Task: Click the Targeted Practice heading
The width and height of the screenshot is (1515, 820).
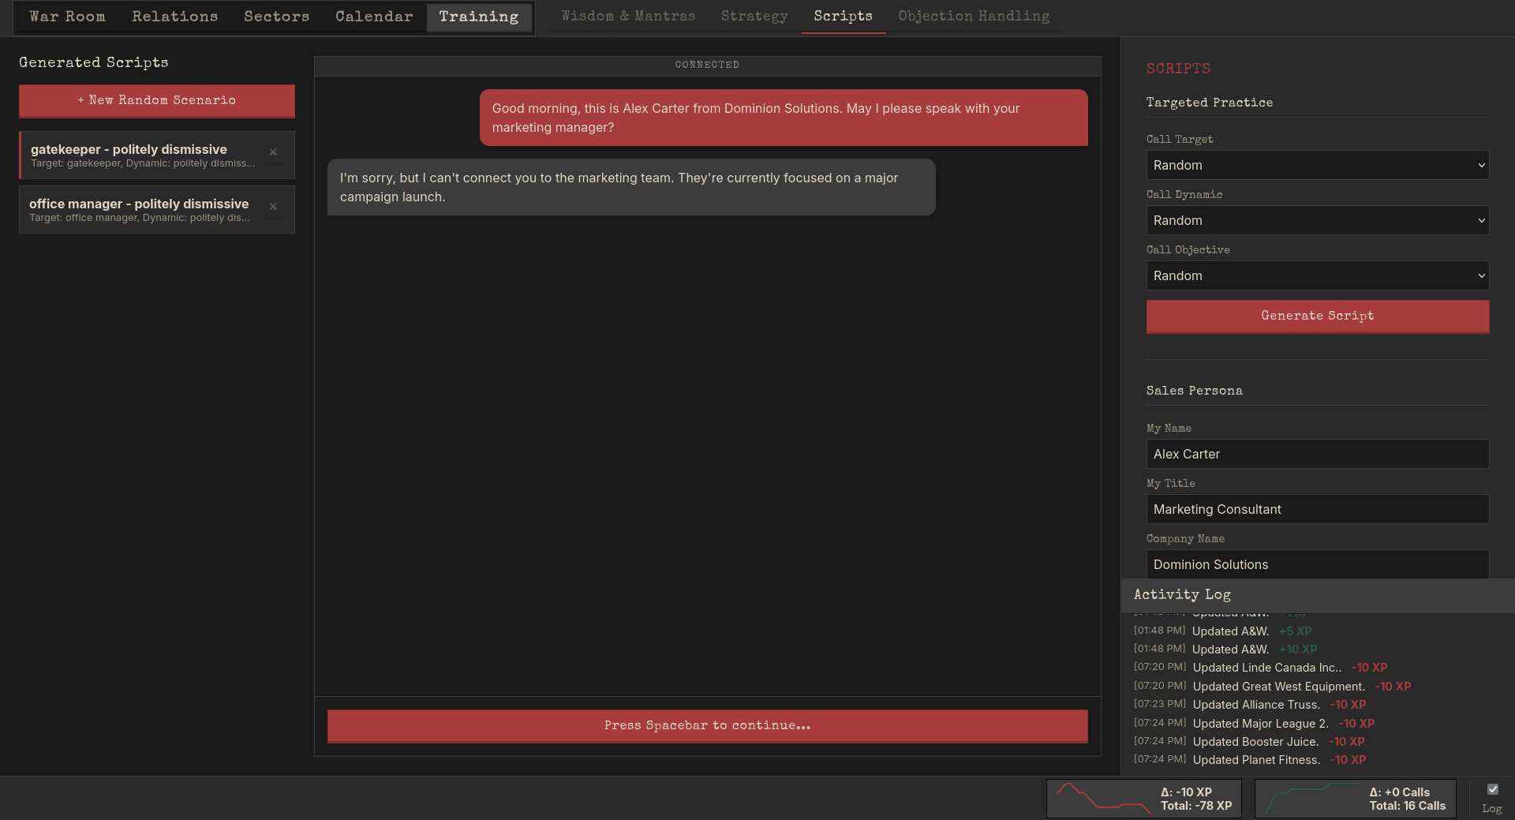Action: 1210,103
